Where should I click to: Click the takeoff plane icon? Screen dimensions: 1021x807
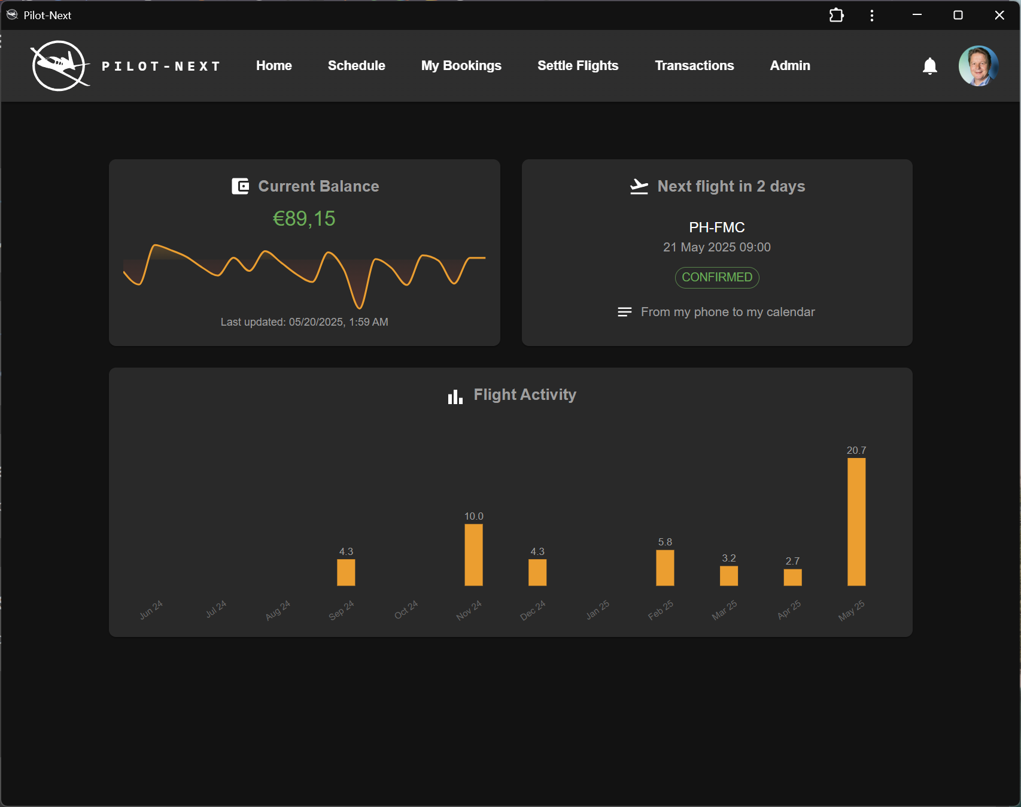point(639,187)
